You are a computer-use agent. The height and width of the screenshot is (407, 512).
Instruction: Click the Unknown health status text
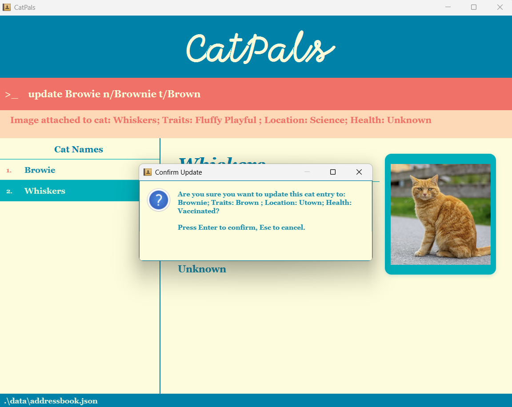pyautogui.click(x=202, y=269)
